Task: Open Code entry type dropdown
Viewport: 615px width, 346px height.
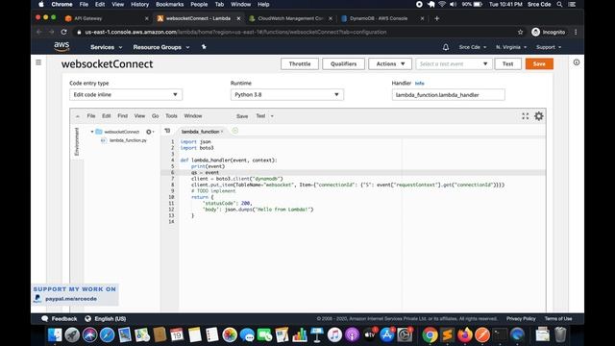Action: pyautogui.click(x=126, y=94)
